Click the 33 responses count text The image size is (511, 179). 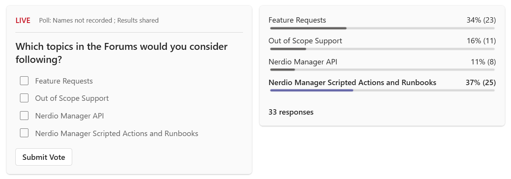[291, 112]
